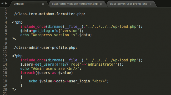Click the unsaved dot on untitled tab
Screen dimensions: 171x95
[x=43, y=4]
